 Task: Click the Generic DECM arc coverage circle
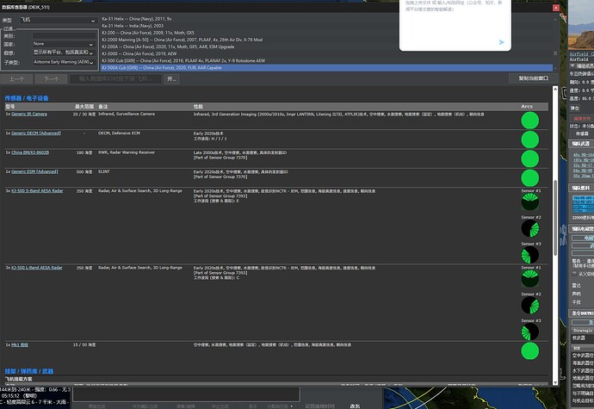click(529, 139)
